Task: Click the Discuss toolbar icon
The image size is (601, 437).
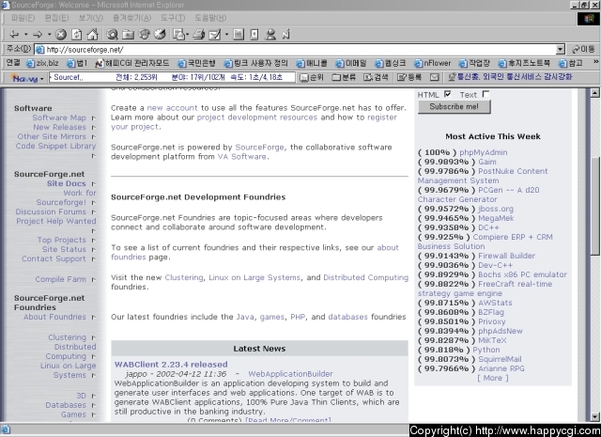Action: pyautogui.click(x=239, y=35)
